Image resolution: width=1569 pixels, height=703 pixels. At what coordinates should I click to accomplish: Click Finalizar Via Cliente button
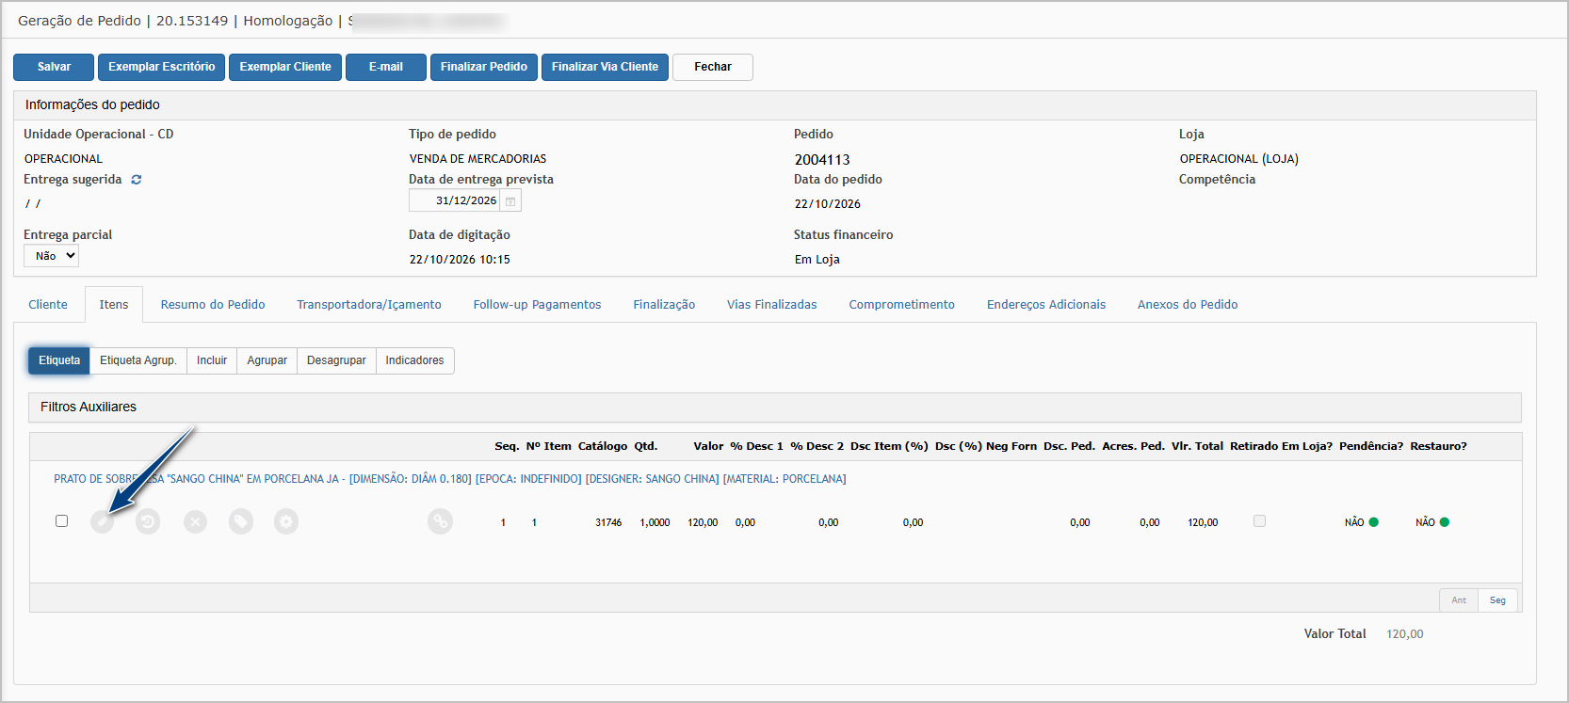[605, 67]
